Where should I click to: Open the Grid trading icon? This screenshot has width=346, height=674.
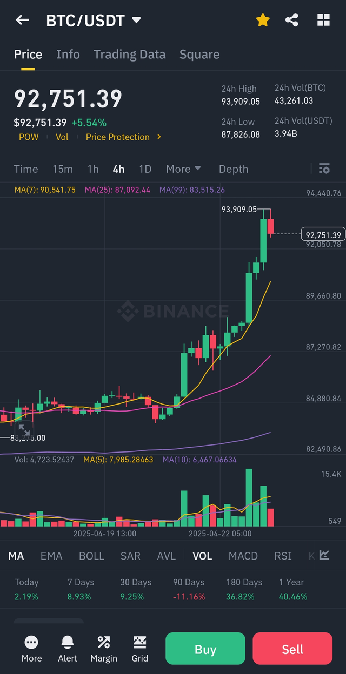coord(140,649)
